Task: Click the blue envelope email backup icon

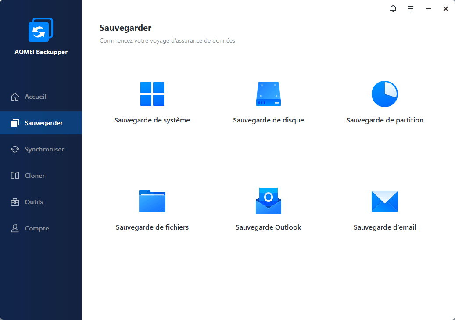Action: pos(384,201)
